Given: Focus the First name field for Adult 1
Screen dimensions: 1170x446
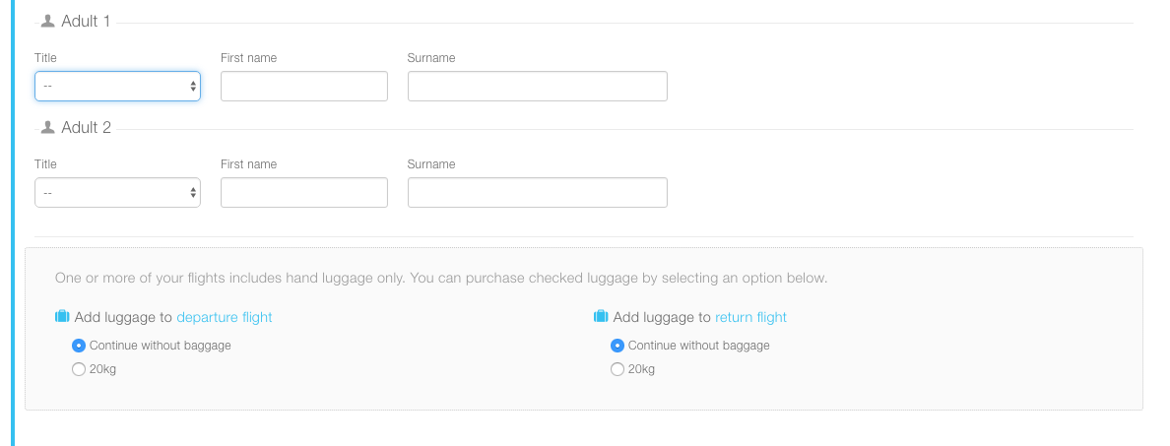Looking at the screenshot, I should point(303,87).
